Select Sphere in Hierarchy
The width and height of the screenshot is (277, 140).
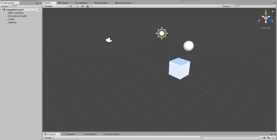(x=12, y=22)
